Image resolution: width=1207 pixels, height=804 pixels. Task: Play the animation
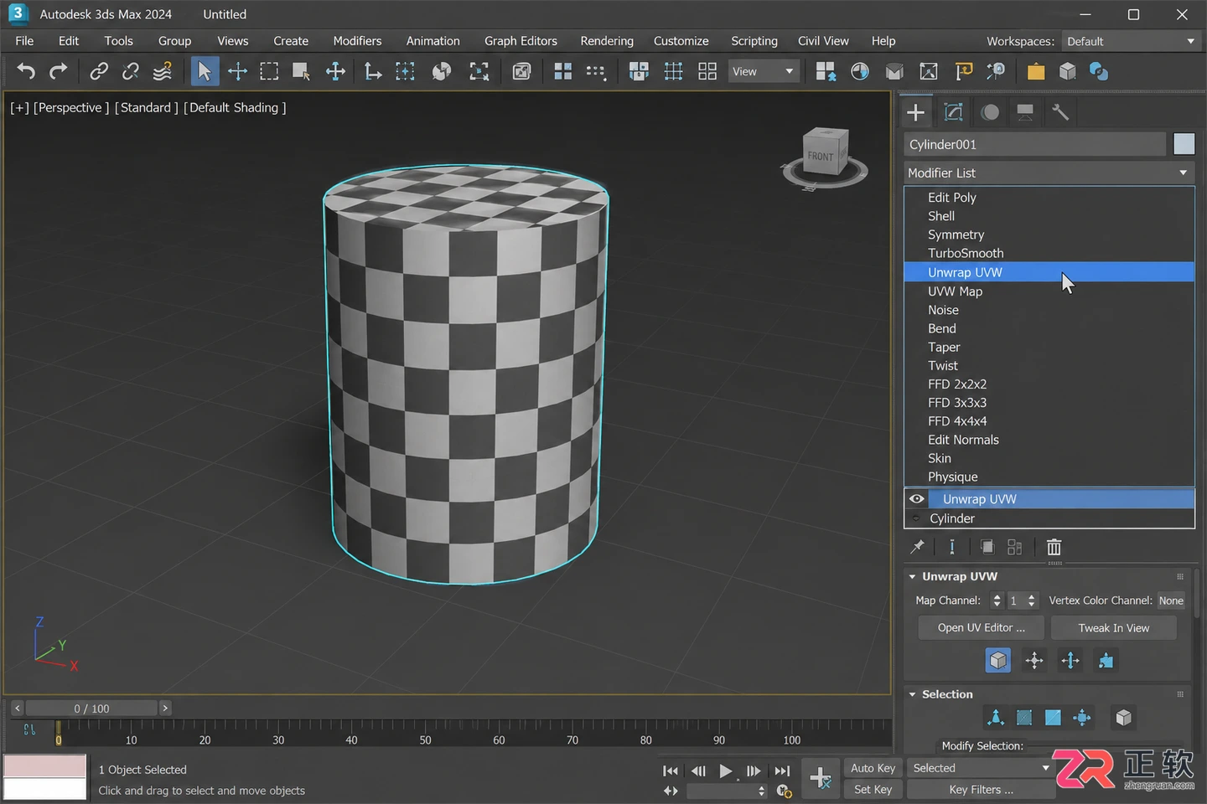point(726,770)
